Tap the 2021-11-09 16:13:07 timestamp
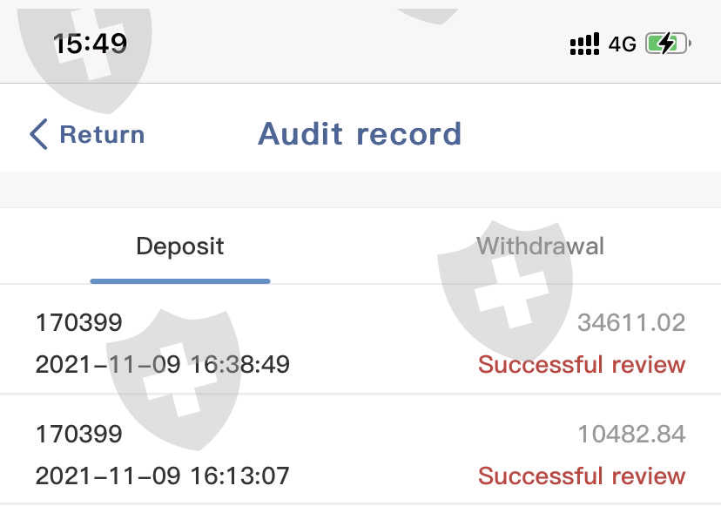721x506 pixels. point(162,476)
